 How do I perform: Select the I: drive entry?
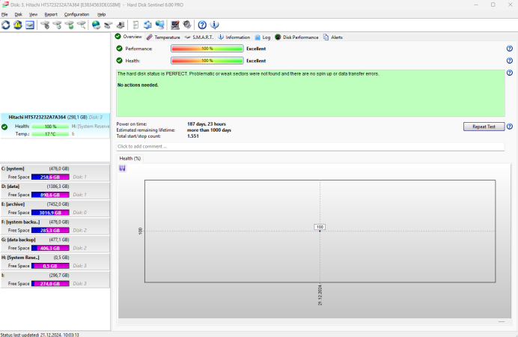click(x=55, y=279)
